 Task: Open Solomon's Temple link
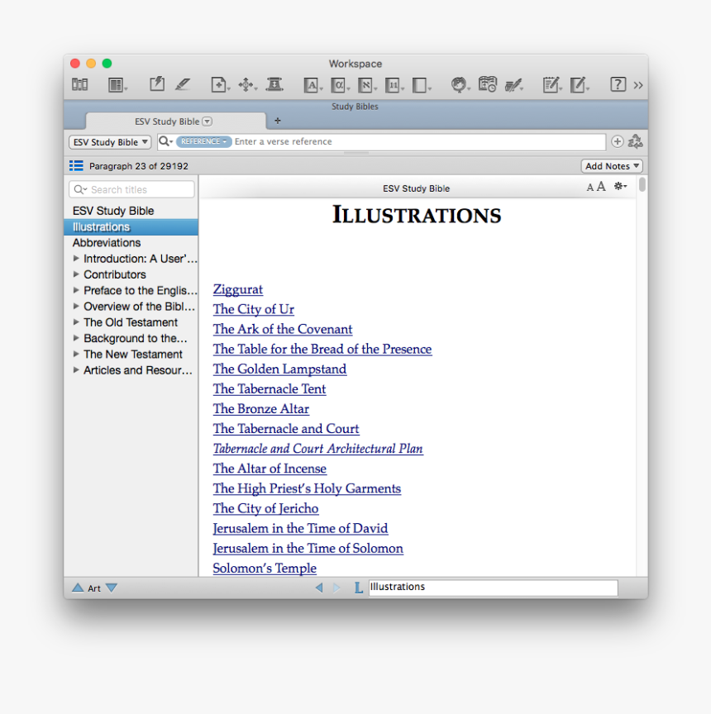tap(265, 569)
